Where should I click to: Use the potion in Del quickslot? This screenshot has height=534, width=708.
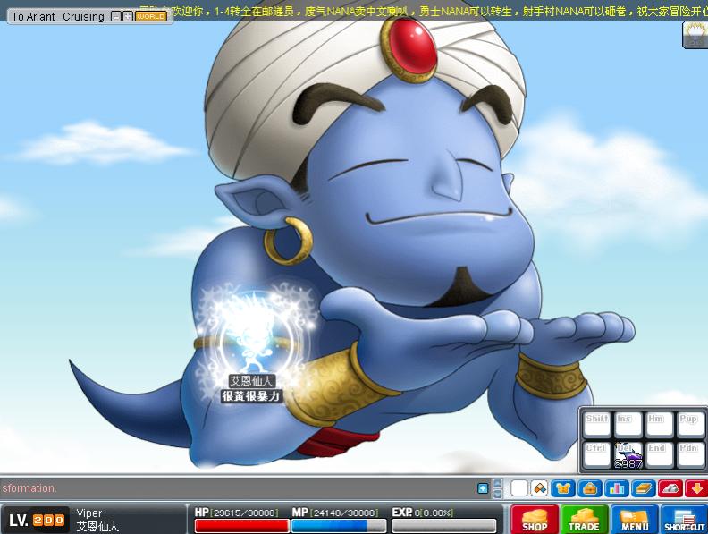coord(628,454)
